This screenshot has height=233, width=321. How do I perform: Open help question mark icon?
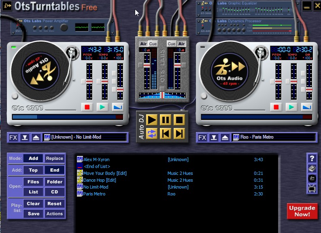[312, 158]
